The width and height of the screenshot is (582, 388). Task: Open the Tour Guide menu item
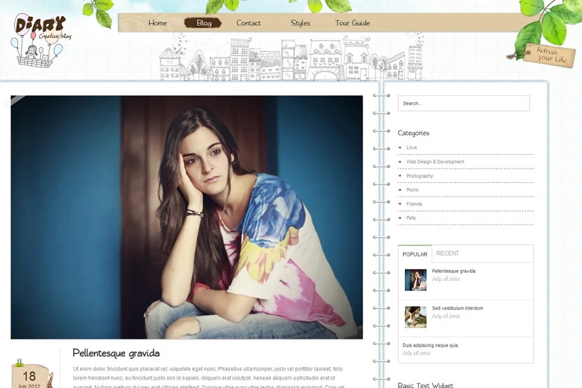point(352,23)
